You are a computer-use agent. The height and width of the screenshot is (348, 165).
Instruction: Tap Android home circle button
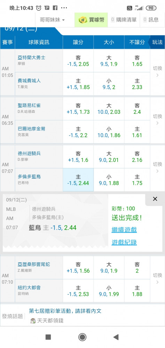point(82,337)
